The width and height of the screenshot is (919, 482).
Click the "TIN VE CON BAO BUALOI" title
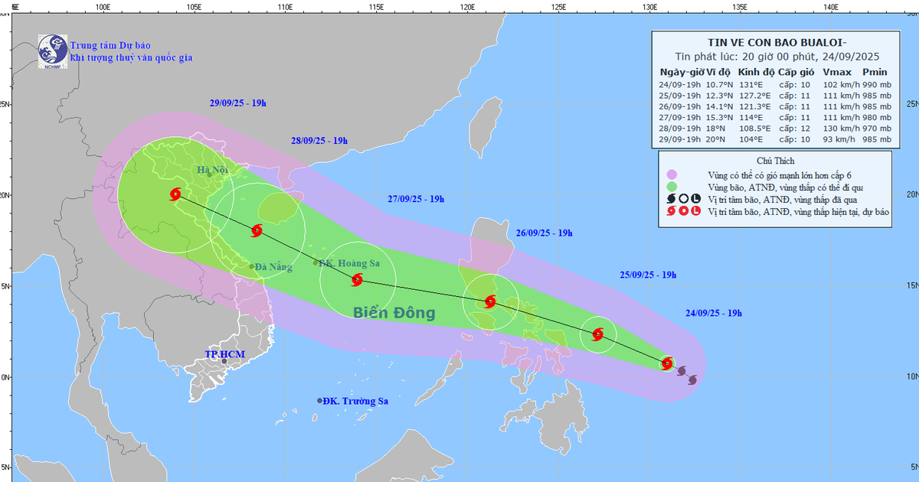(773, 43)
